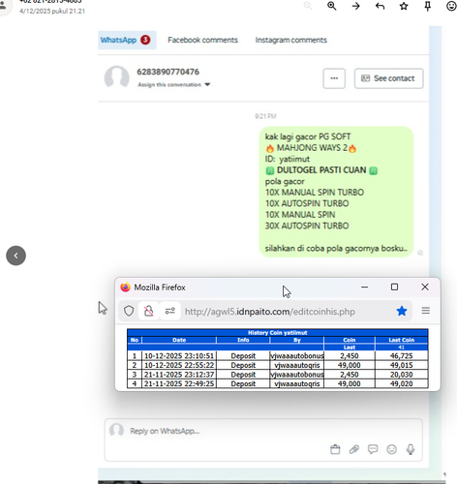This screenshot has width=457, height=484.
Task: Open emoji picker in reply box
Action: [x=391, y=449]
